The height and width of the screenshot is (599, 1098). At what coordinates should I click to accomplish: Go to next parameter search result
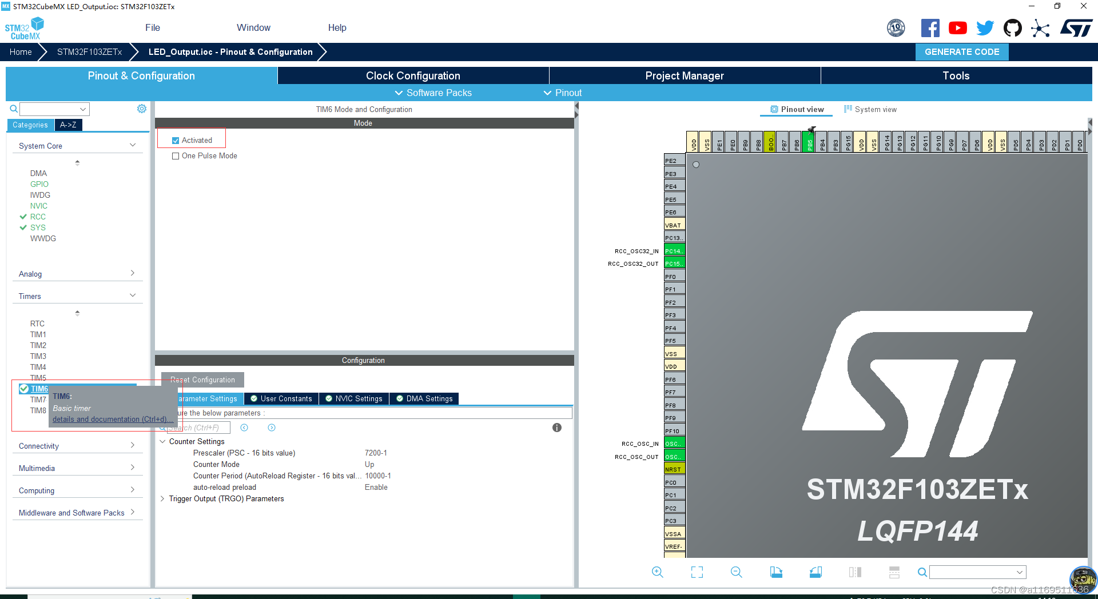(x=272, y=428)
